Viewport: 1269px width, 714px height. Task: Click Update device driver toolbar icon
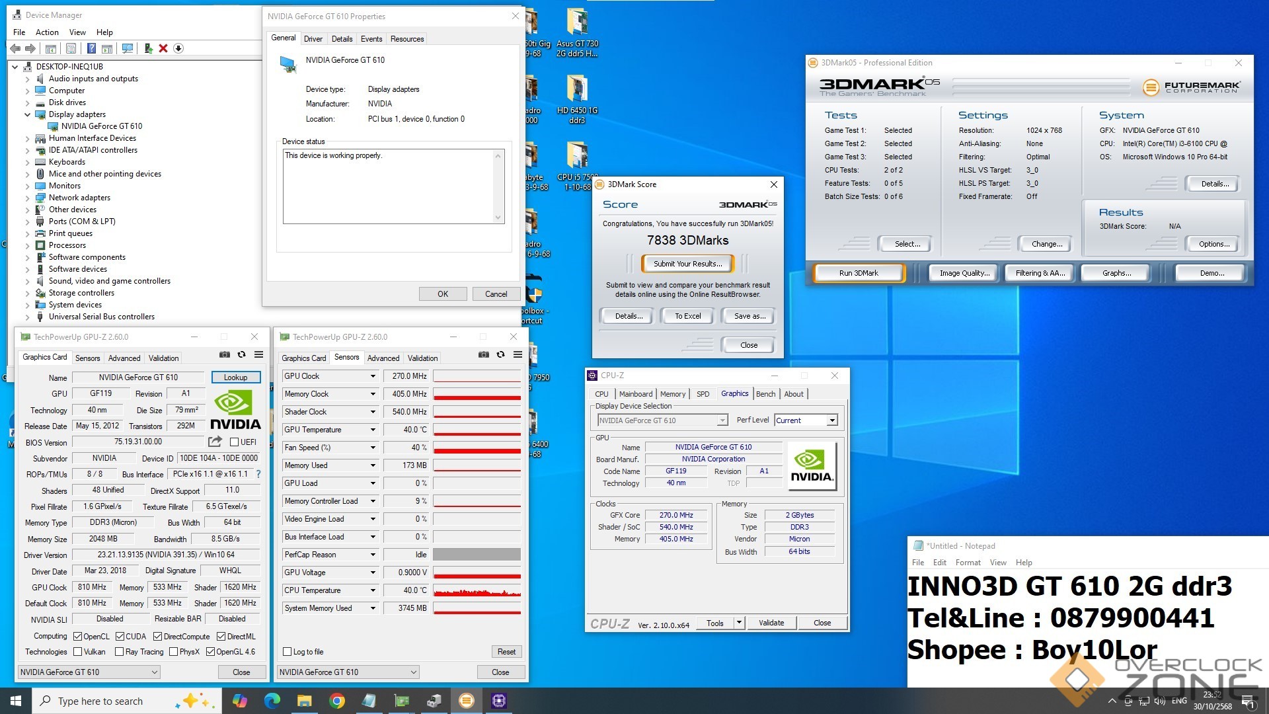(148, 48)
